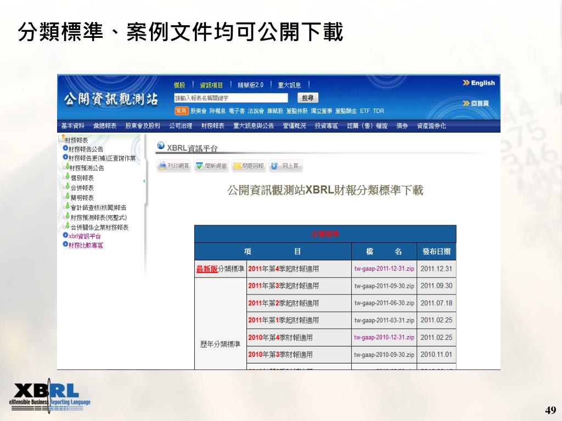Open the 財務報表 menu in navigation bar
This screenshot has height=421, width=562.
pyautogui.click(x=213, y=126)
